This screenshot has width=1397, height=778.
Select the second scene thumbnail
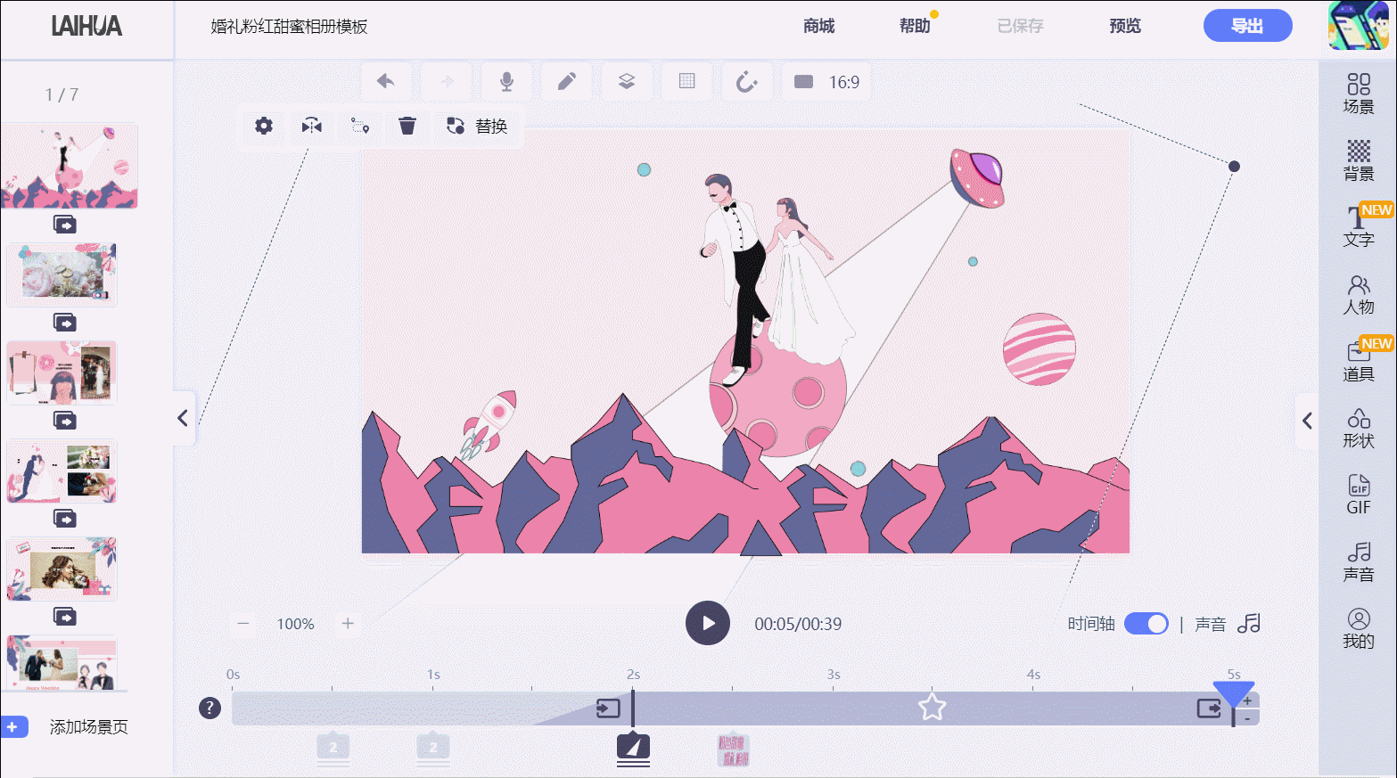click(x=61, y=274)
